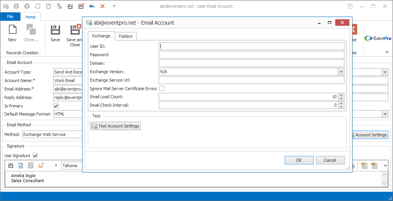Click the blue undo arrow in the title bar

[x=92, y=6]
